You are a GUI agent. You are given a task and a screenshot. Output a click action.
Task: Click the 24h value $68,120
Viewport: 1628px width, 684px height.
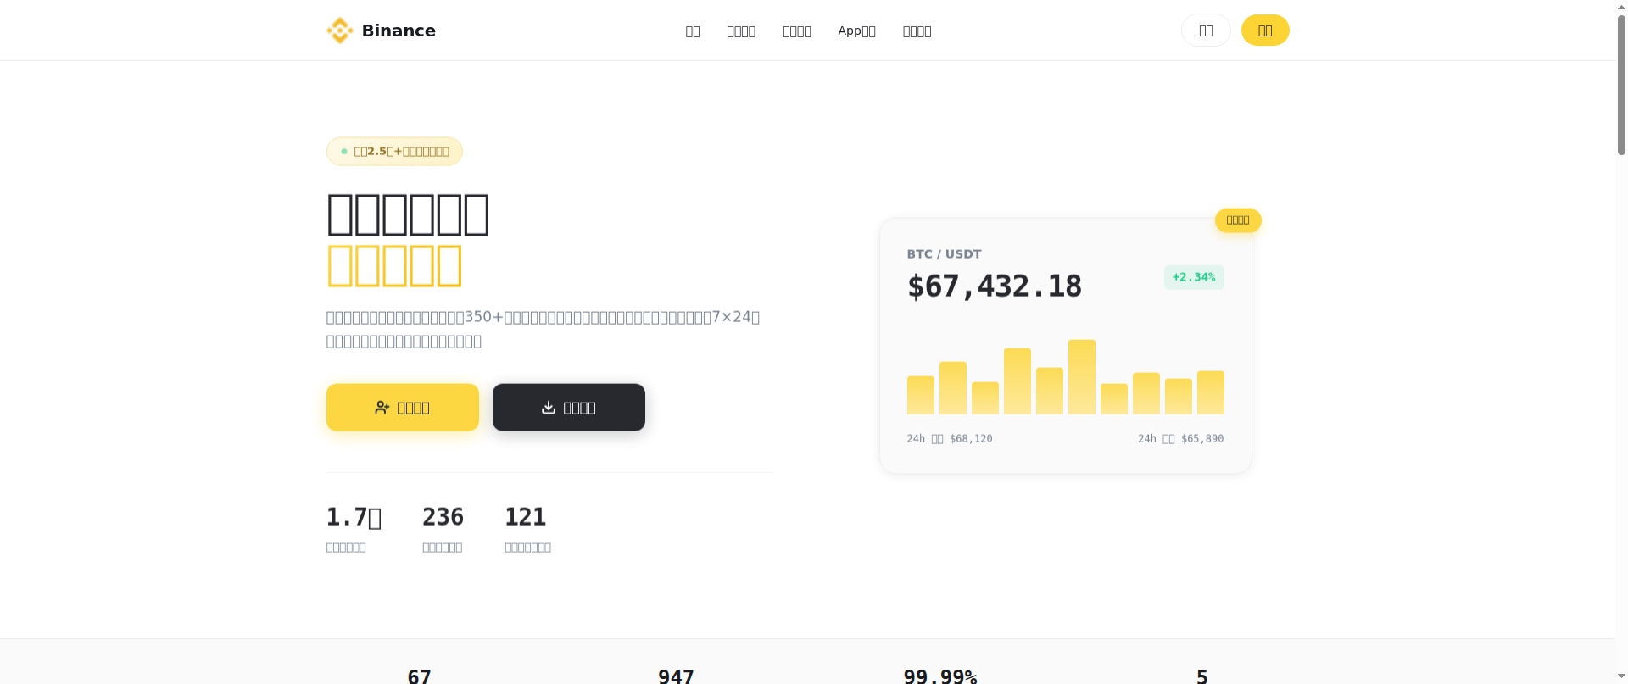(971, 439)
